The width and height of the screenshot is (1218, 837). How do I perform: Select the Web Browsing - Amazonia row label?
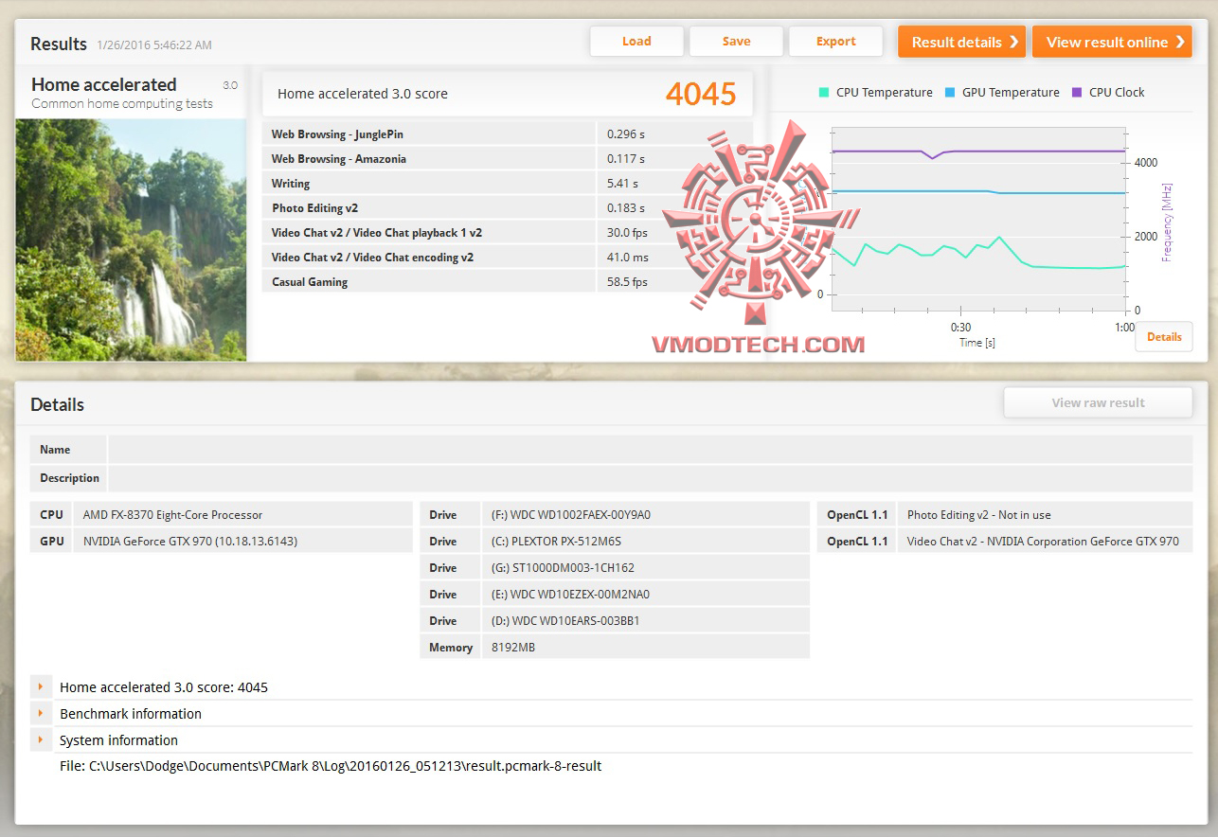pyautogui.click(x=339, y=159)
